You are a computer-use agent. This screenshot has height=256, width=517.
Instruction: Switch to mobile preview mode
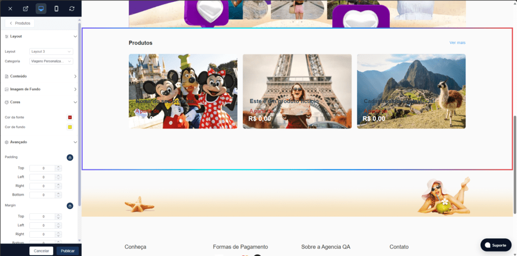(56, 9)
